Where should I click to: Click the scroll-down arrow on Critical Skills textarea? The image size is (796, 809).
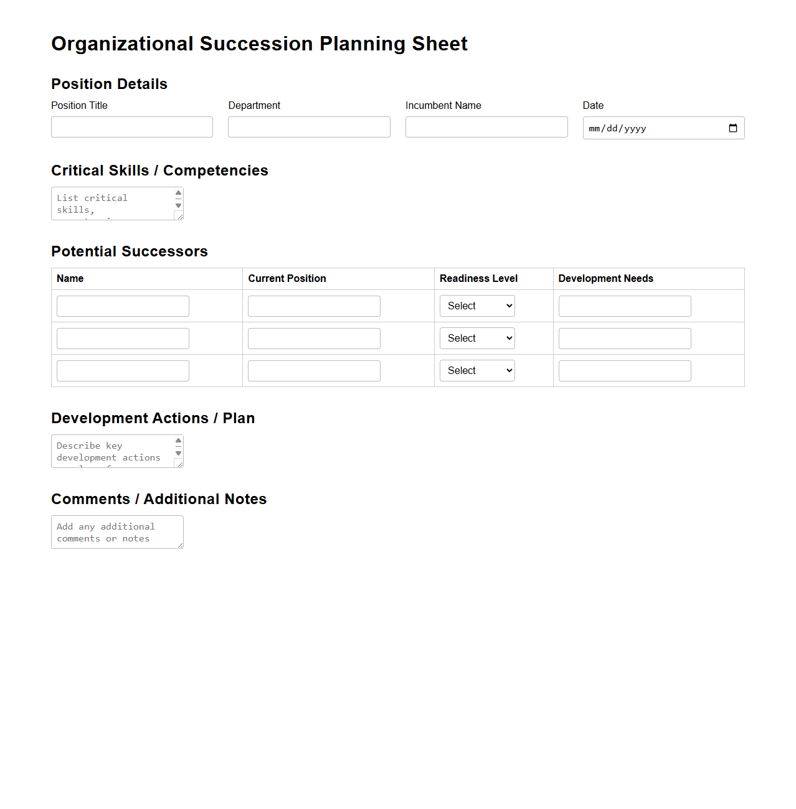[x=178, y=207]
